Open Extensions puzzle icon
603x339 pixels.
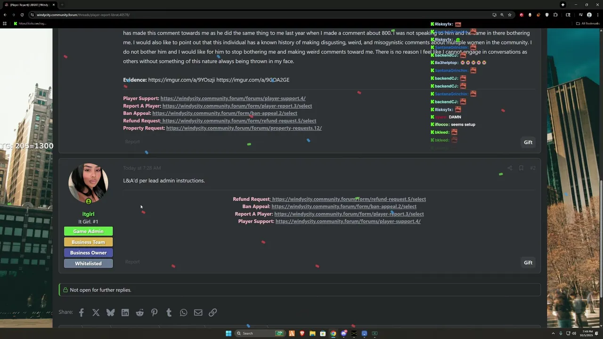click(x=555, y=15)
